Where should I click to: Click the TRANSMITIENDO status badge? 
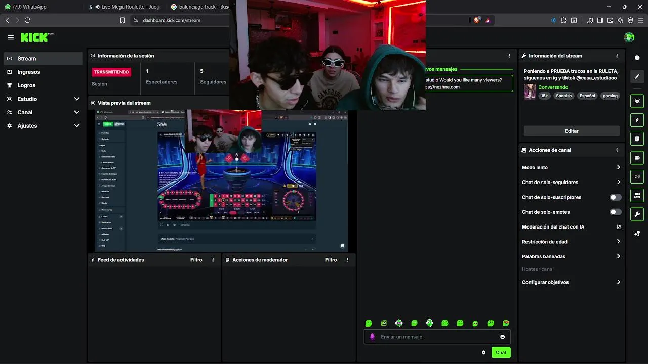pos(111,72)
